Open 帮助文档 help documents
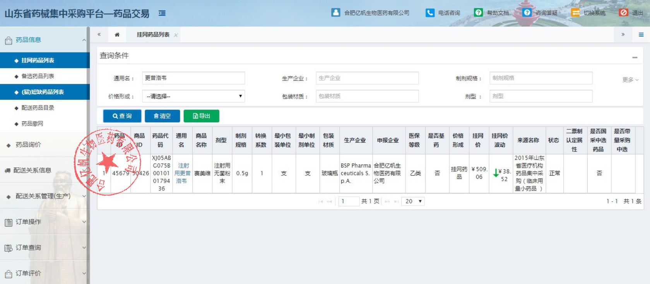650x284 pixels. coord(492,13)
